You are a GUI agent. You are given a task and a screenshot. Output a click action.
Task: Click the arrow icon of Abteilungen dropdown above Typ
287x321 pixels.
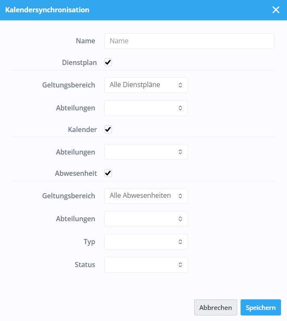[x=180, y=219]
